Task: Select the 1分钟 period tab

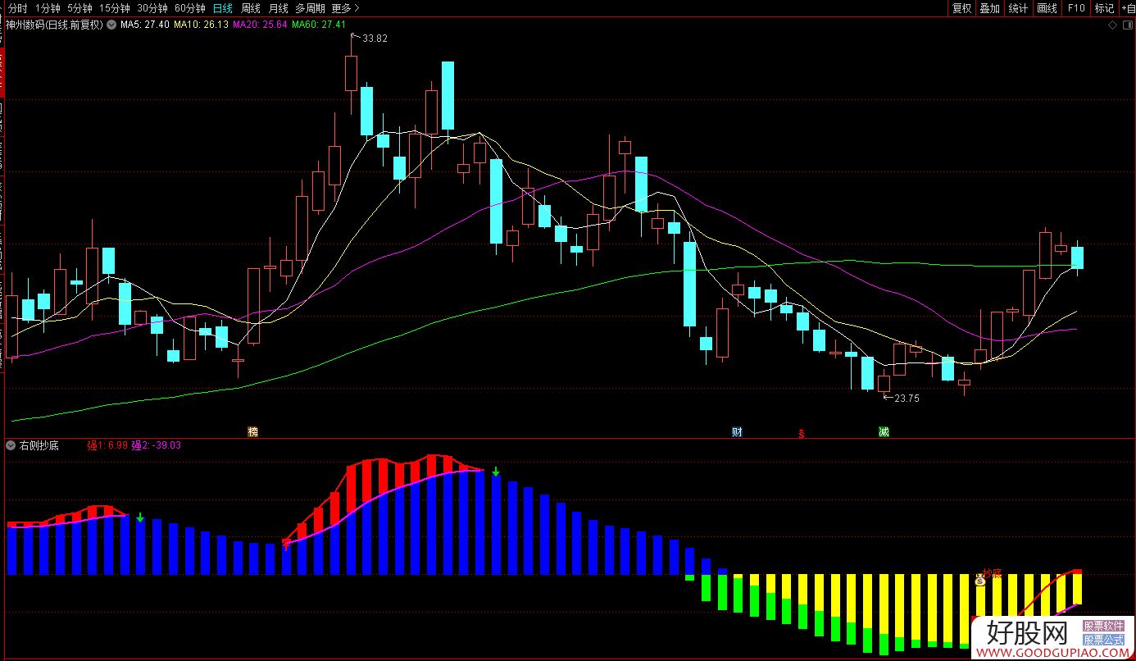Action: [x=48, y=8]
